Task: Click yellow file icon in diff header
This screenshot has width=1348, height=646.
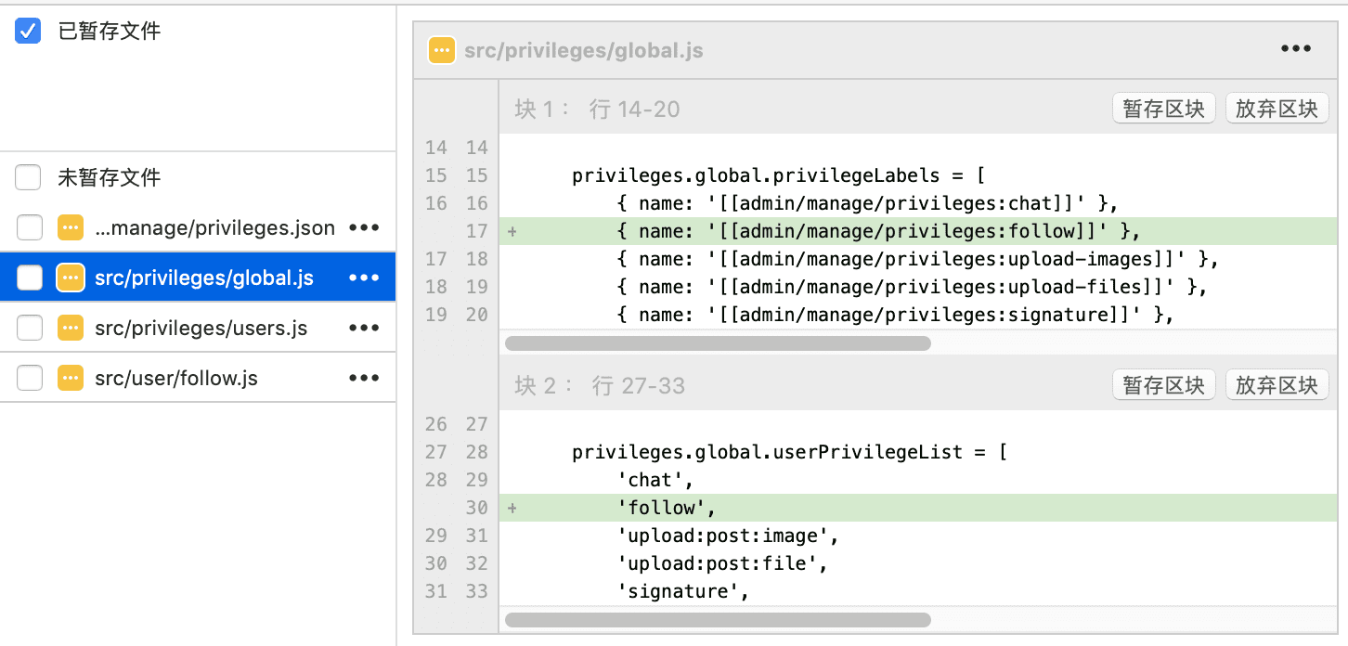Action: click(441, 50)
